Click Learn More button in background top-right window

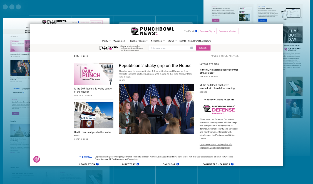pyautogui.click(x=262, y=20)
